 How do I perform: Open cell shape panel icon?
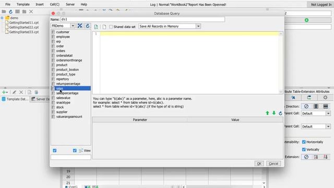[309, 98]
